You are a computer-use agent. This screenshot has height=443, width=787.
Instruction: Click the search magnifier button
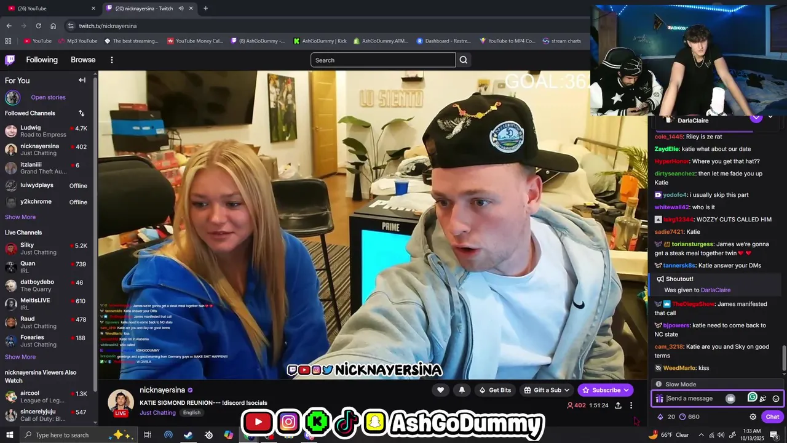click(464, 60)
